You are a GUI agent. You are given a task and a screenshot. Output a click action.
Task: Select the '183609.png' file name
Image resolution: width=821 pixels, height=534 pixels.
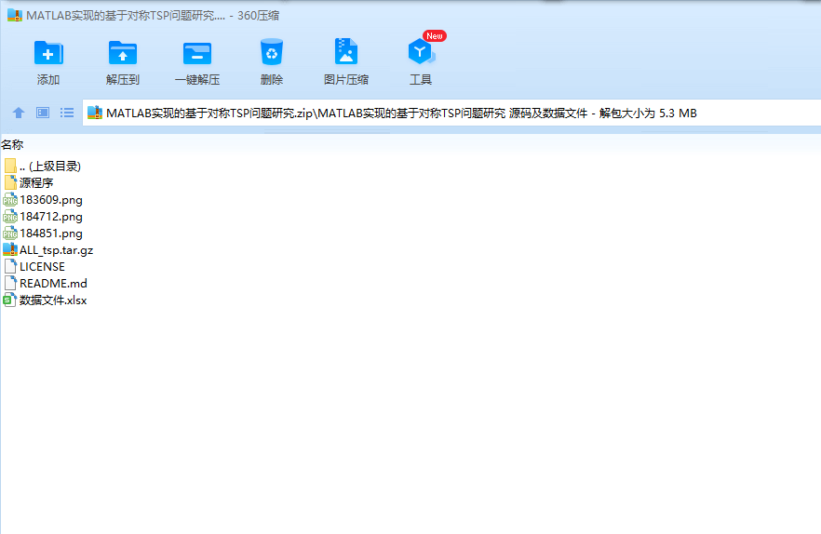[x=51, y=200]
